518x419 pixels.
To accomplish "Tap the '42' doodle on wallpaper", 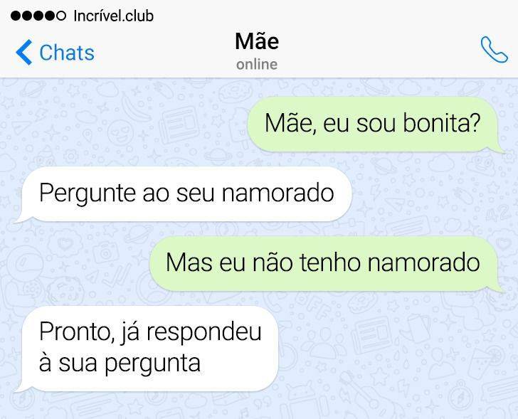I will coord(498,212).
